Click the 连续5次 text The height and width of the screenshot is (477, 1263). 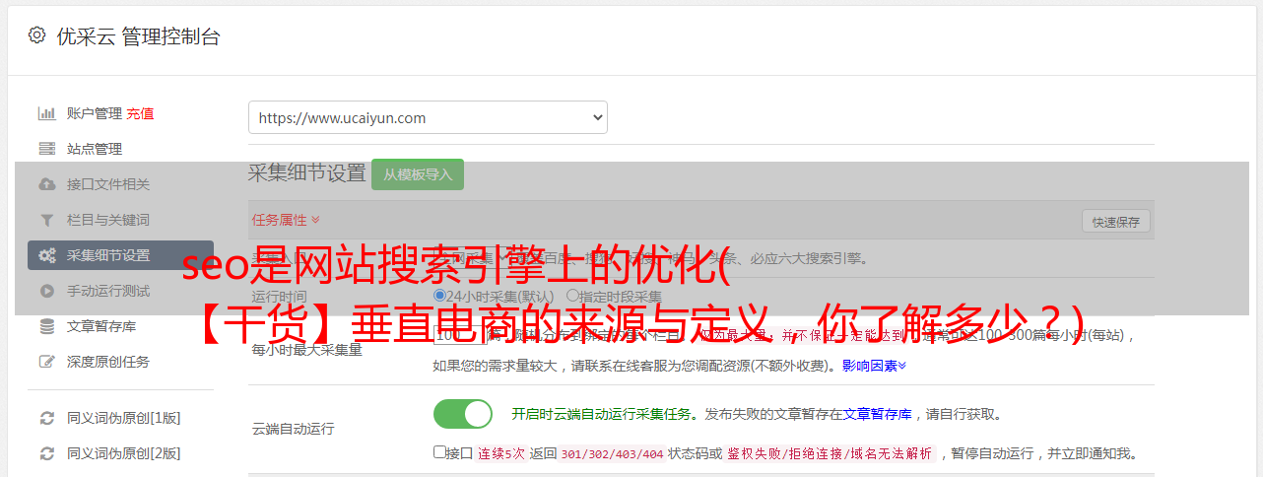click(501, 454)
